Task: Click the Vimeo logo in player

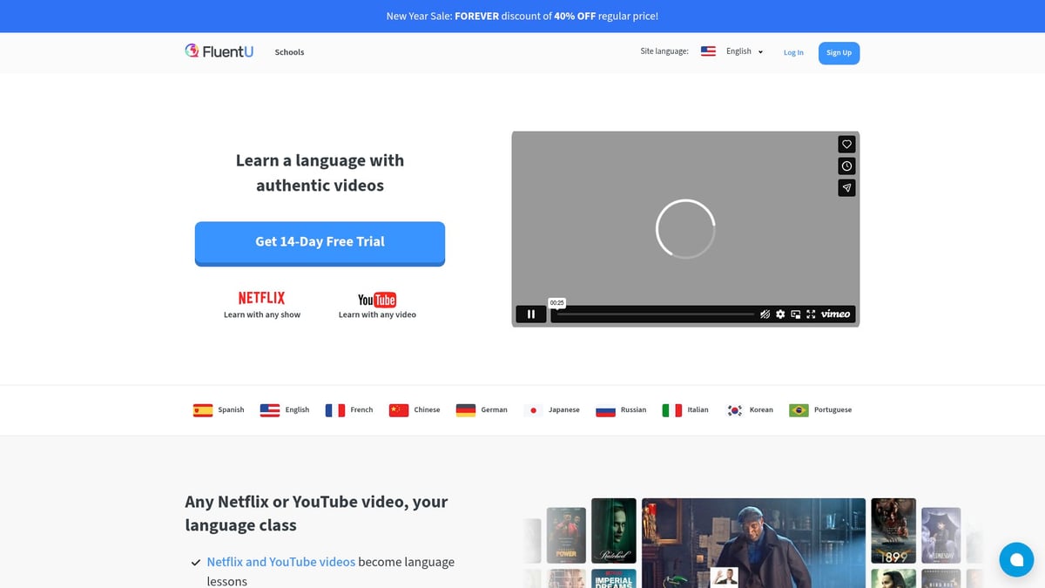Action: (835, 314)
